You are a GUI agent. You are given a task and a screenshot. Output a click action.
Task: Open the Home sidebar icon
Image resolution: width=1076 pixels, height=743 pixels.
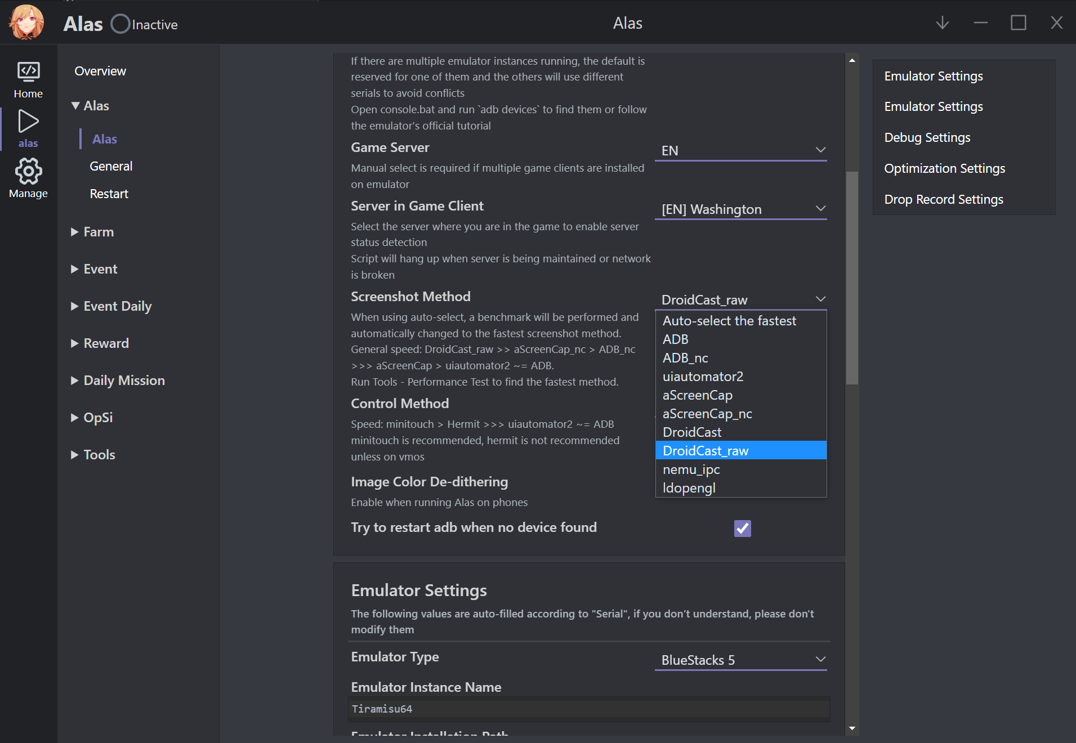(28, 79)
